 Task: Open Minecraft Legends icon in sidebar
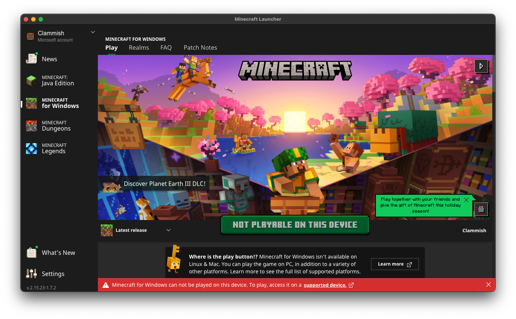pyautogui.click(x=32, y=148)
